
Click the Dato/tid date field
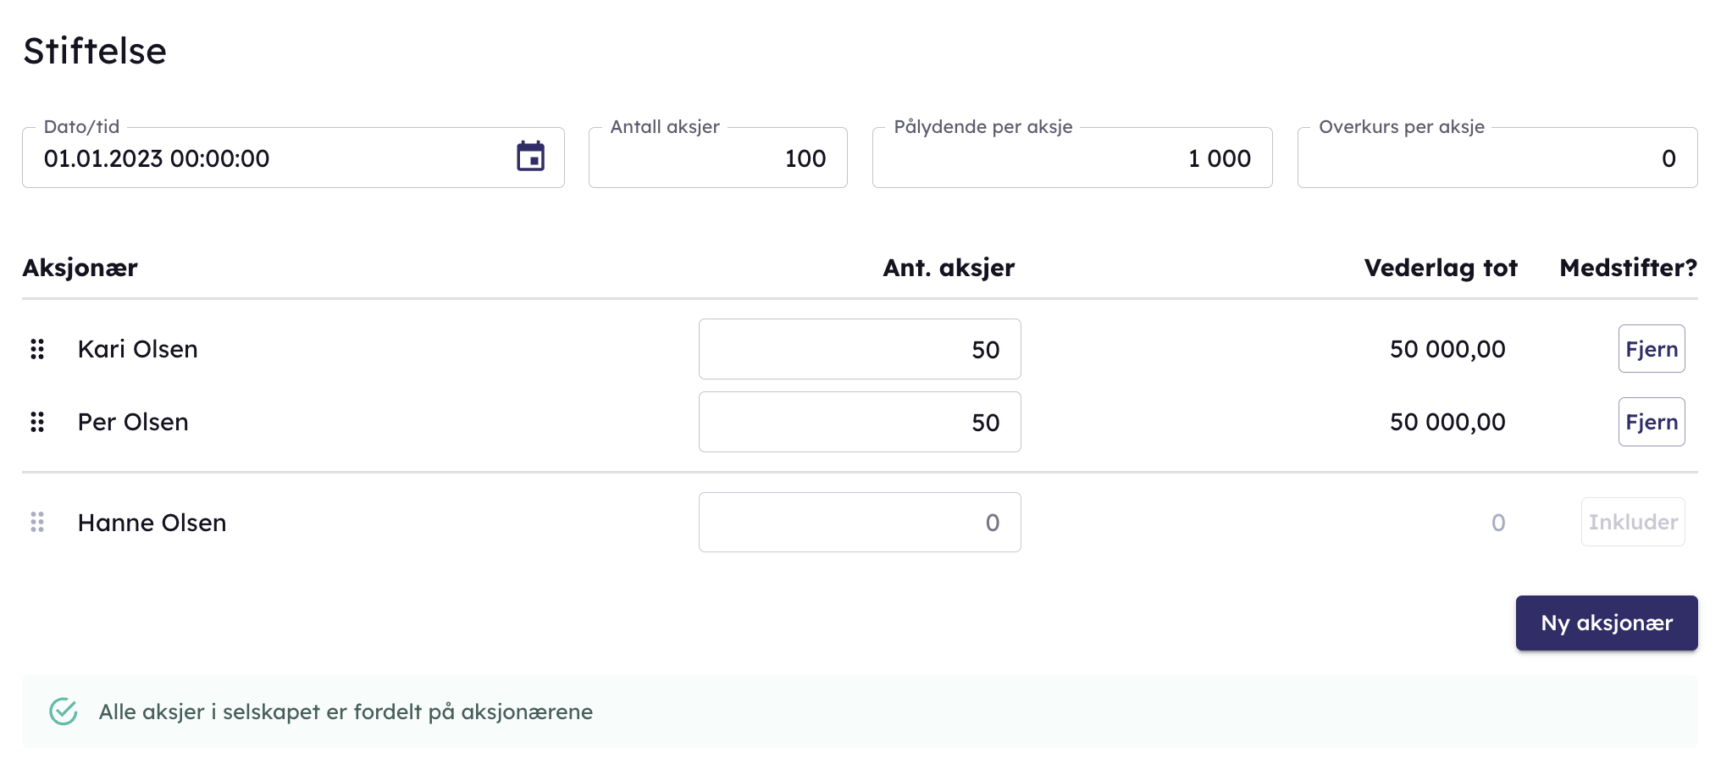click(271, 158)
